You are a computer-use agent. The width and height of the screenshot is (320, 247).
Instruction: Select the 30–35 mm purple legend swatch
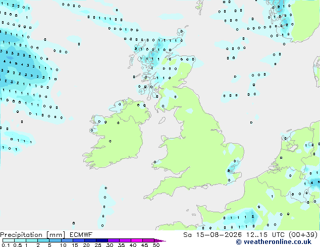click(x=113, y=240)
